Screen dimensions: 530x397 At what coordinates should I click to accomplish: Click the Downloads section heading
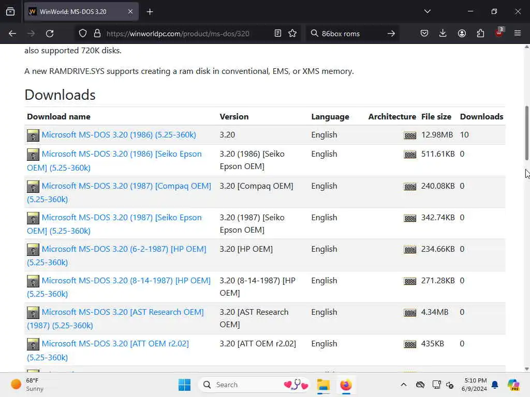tap(60, 95)
